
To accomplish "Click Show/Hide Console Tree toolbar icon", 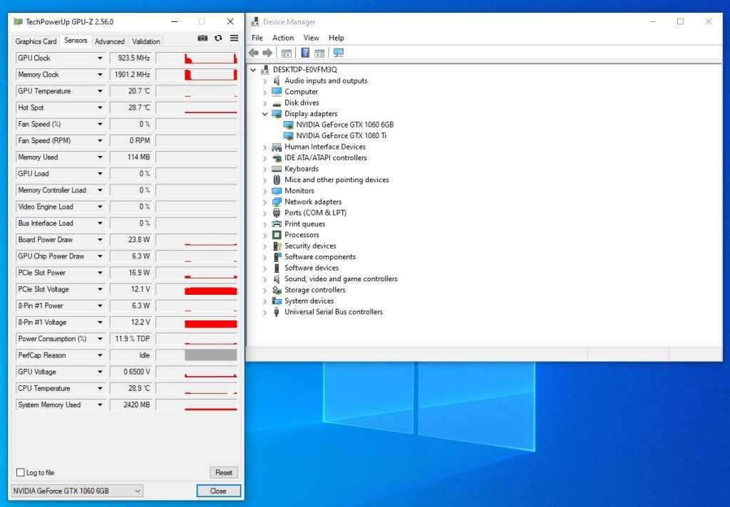I will pyautogui.click(x=287, y=53).
